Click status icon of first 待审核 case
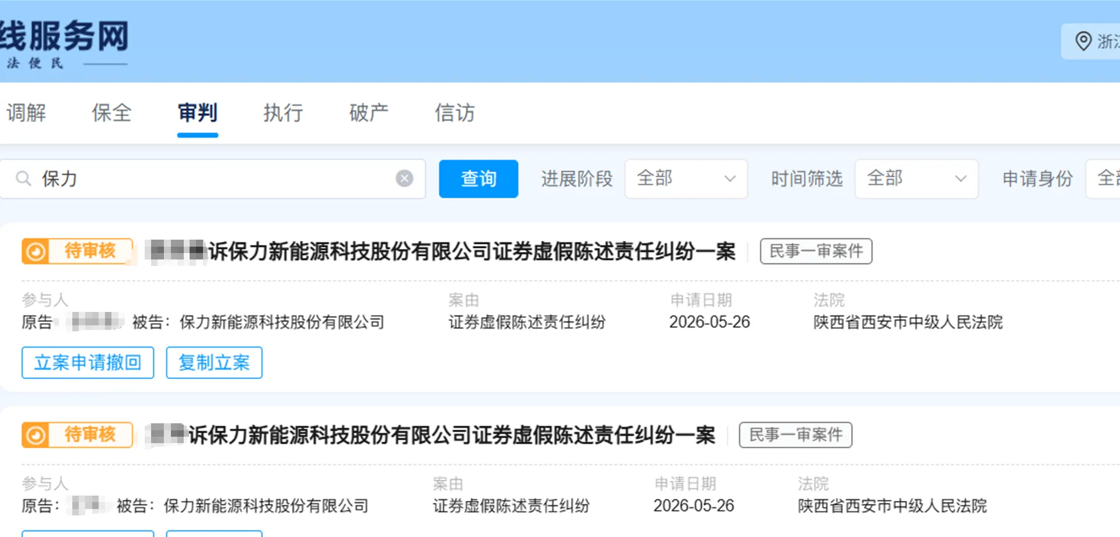1120x537 pixels. [x=36, y=251]
